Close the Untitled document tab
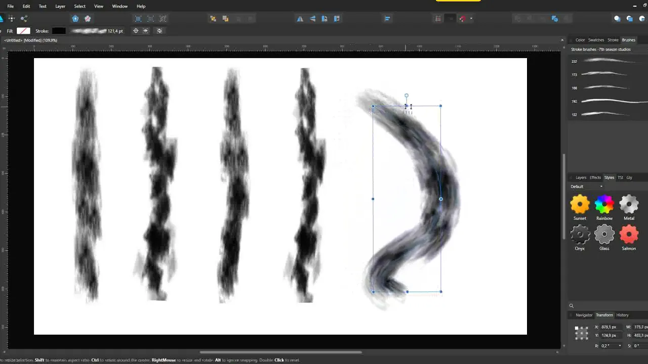The width and height of the screenshot is (648, 364). pyautogui.click(x=562, y=40)
